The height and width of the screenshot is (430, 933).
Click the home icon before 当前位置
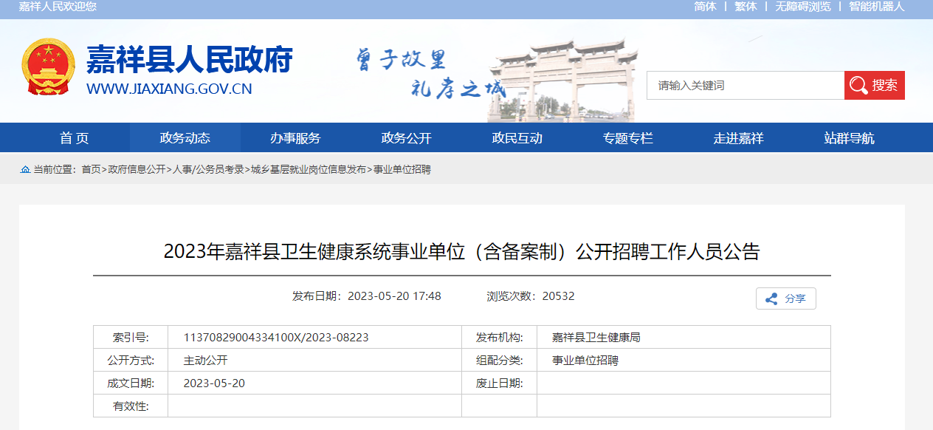(x=25, y=169)
